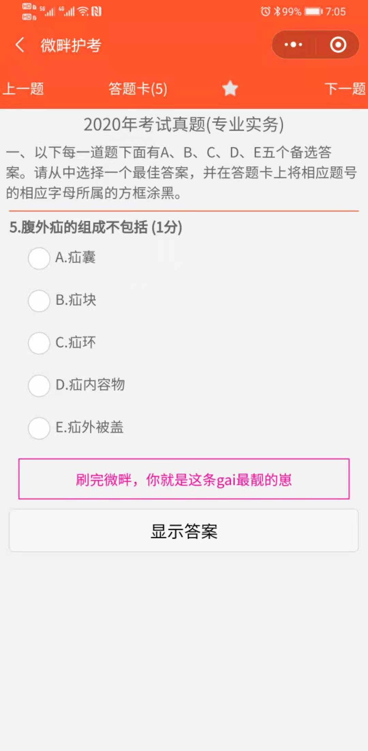Tap the Bluetooth status icon
Viewport: 368px width, 751px height.
pyautogui.click(x=277, y=12)
